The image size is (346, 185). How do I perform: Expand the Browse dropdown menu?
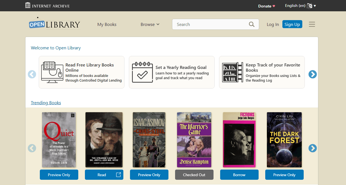pyautogui.click(x=150, y=24)
